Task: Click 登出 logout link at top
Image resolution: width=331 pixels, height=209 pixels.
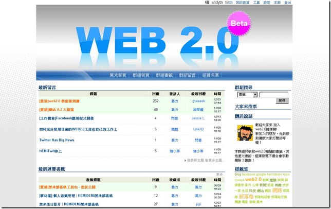Action: click(287, 3)
